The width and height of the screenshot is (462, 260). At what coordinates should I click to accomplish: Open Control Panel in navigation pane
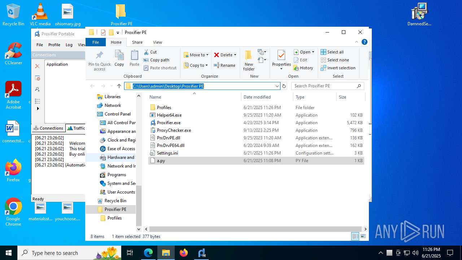coord(118,114)
